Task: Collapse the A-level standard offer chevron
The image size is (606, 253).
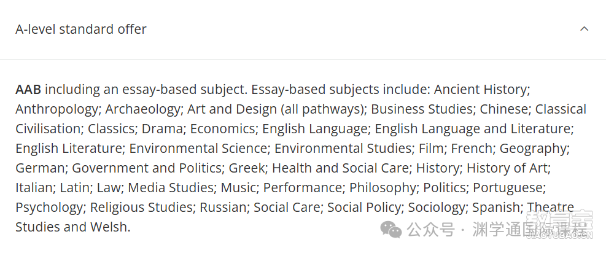Action: [x=584, y=29]
